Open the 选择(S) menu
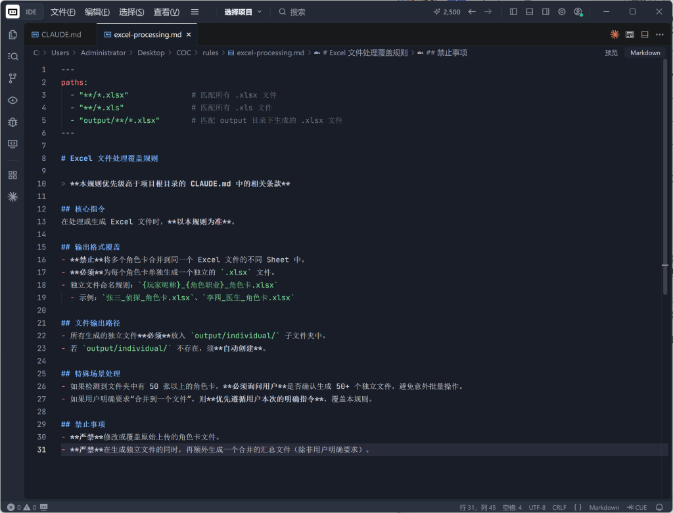 131,12
